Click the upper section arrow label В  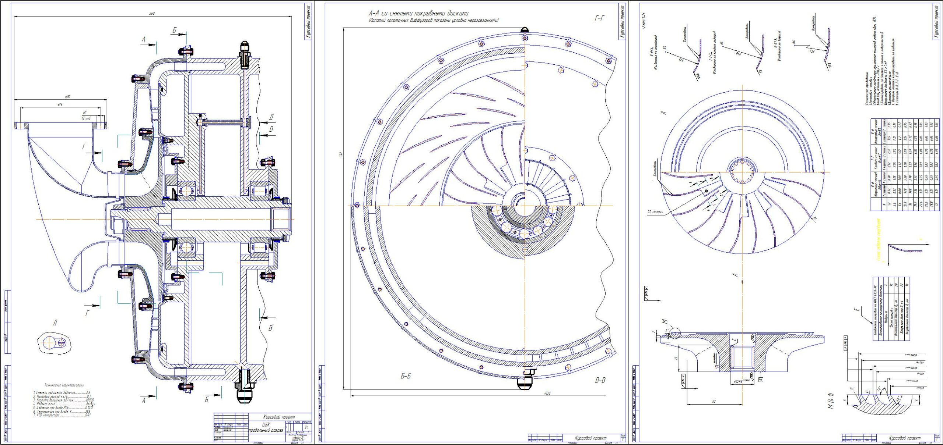point(271,129)
